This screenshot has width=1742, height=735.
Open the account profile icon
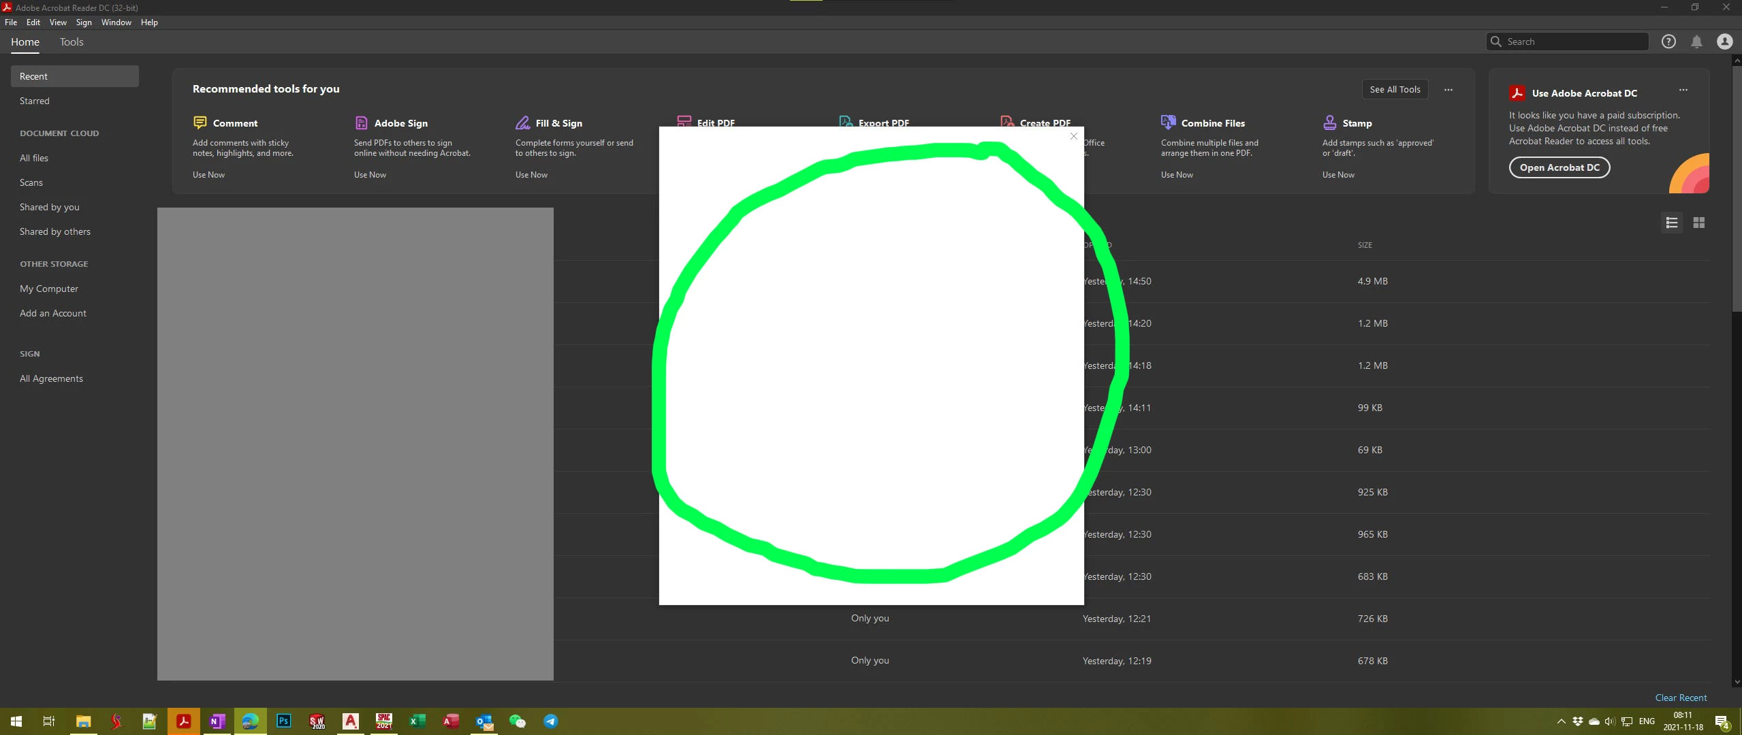point(1724,42)
